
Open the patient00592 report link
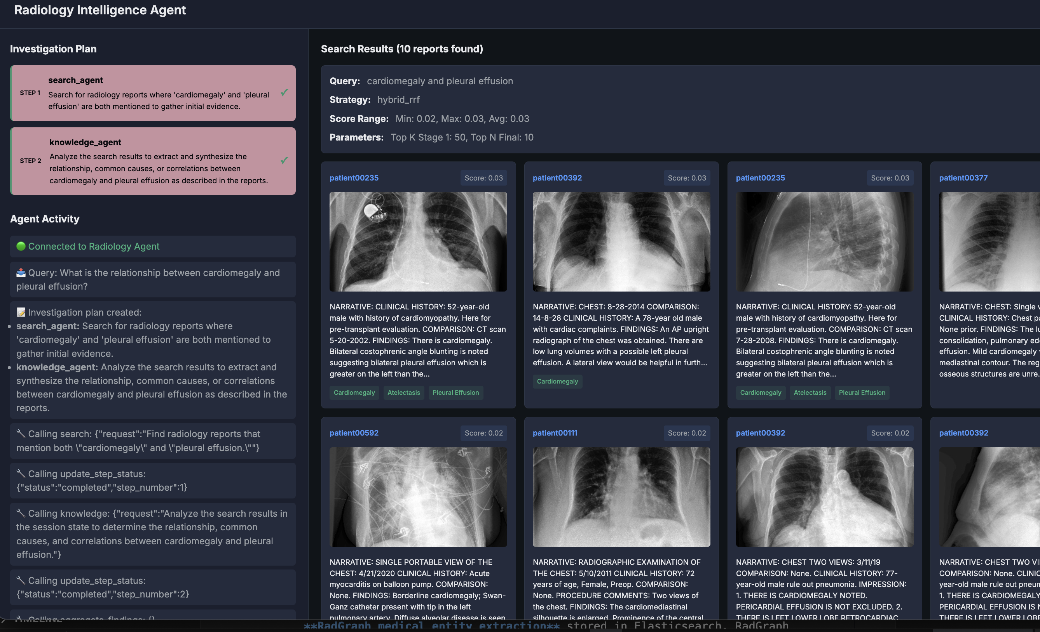354,433
